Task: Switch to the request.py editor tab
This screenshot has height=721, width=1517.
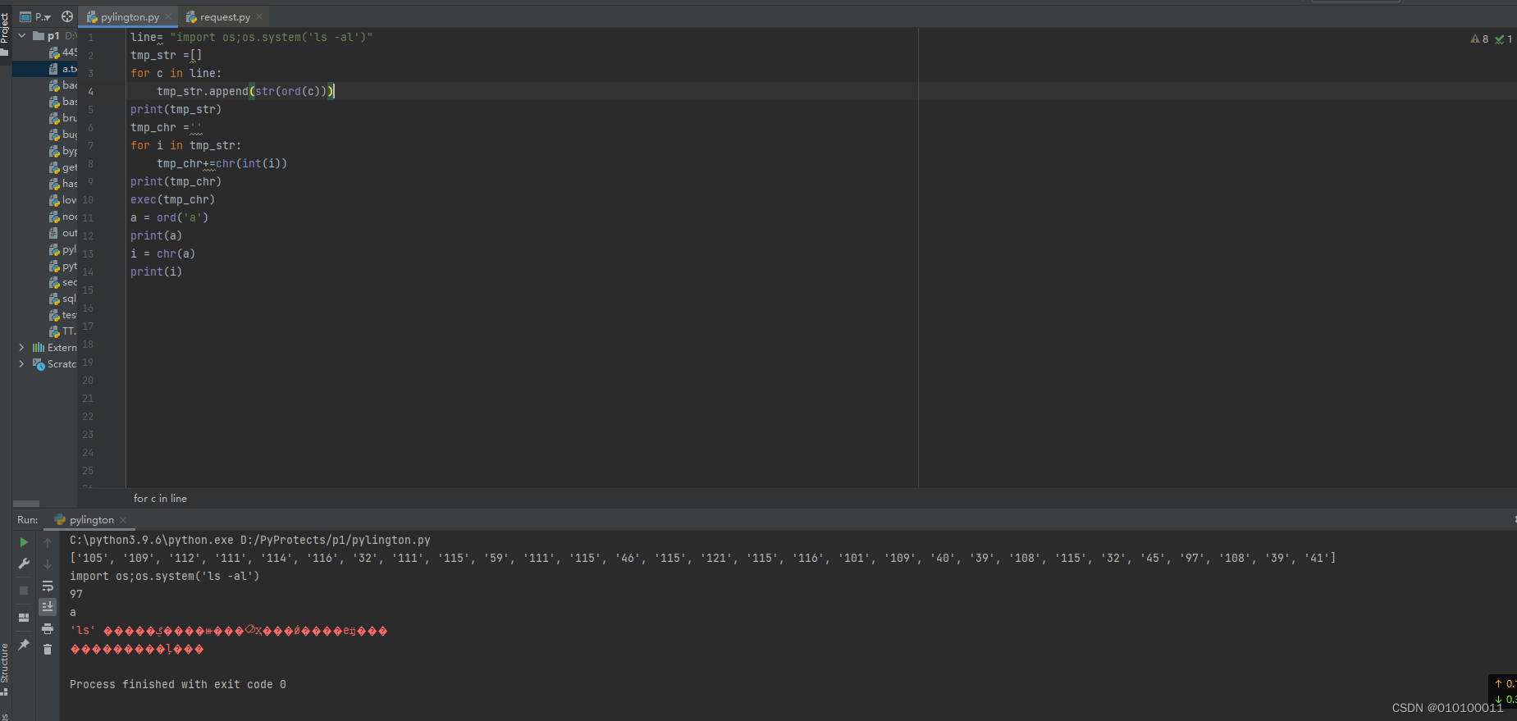Action: (x=225, y=16)
